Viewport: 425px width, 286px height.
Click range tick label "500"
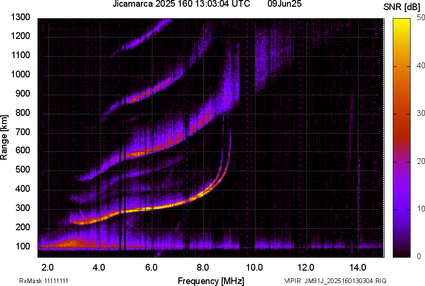point(23,170)
